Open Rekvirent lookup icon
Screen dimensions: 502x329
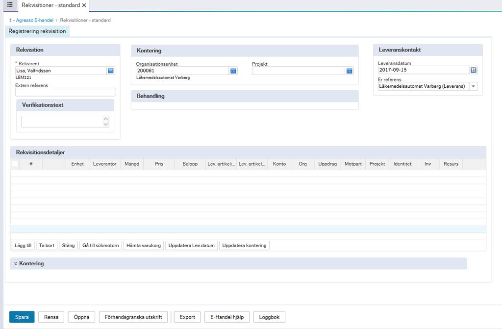[111, 71]
